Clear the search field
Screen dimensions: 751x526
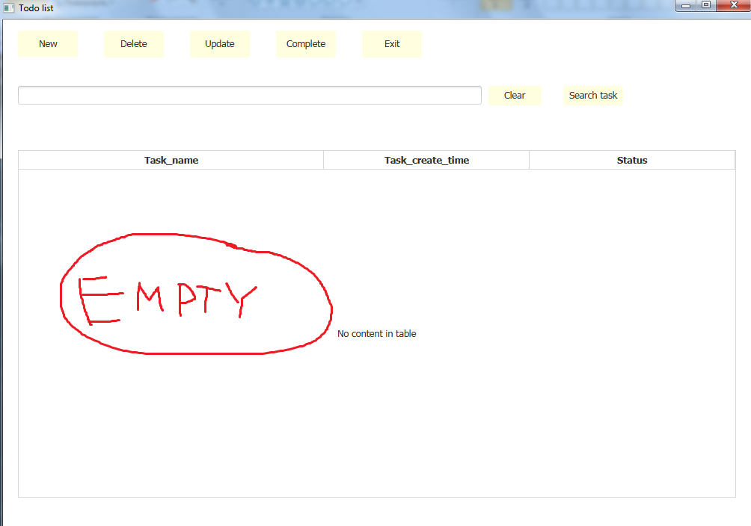click(x=515, y=96)
